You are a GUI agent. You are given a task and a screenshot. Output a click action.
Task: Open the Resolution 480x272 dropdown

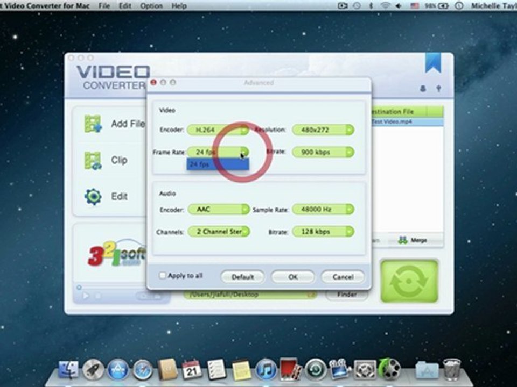(x=323, y=130)
